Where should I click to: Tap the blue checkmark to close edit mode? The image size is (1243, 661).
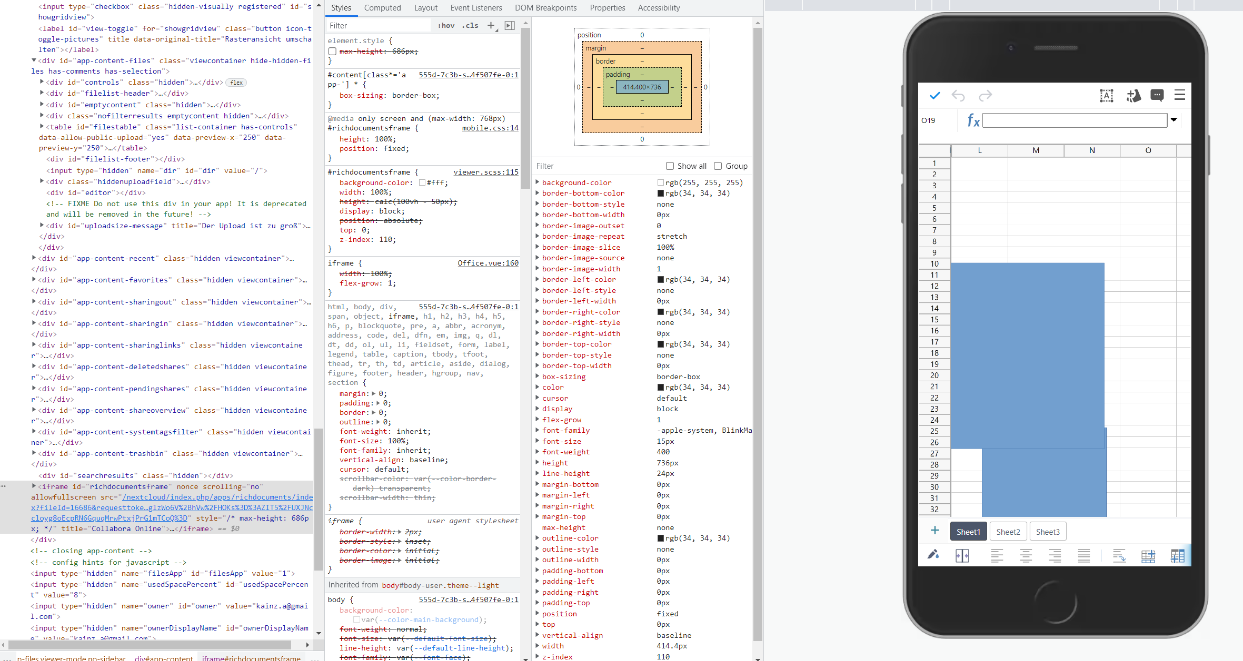(x=934, y=96)
